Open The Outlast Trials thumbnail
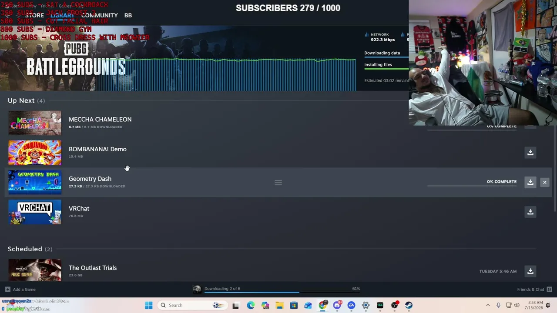This screenshot has width=557, height=313. [35, 270]
